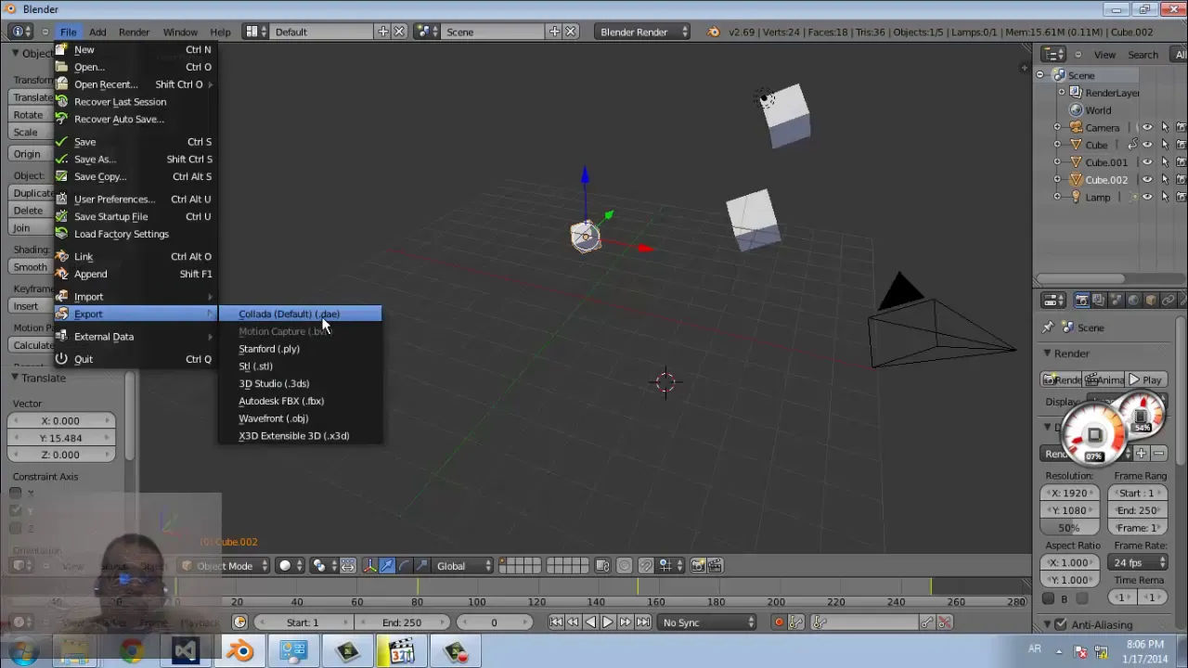Toggle Camera selectability cursor icon
Viewport: 1188px width, 668px height.
click(x=1165, y=127)
